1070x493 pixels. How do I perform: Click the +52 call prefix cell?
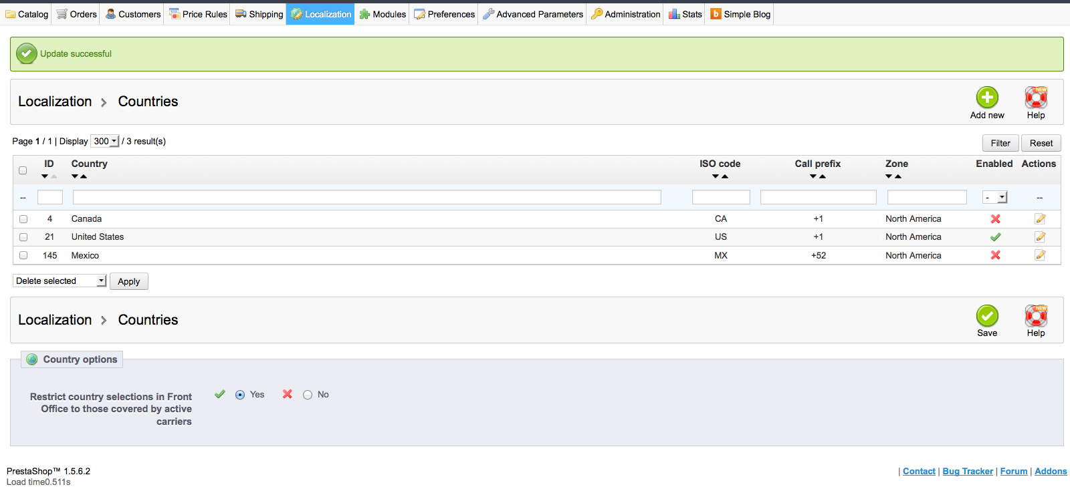[819, 255]
